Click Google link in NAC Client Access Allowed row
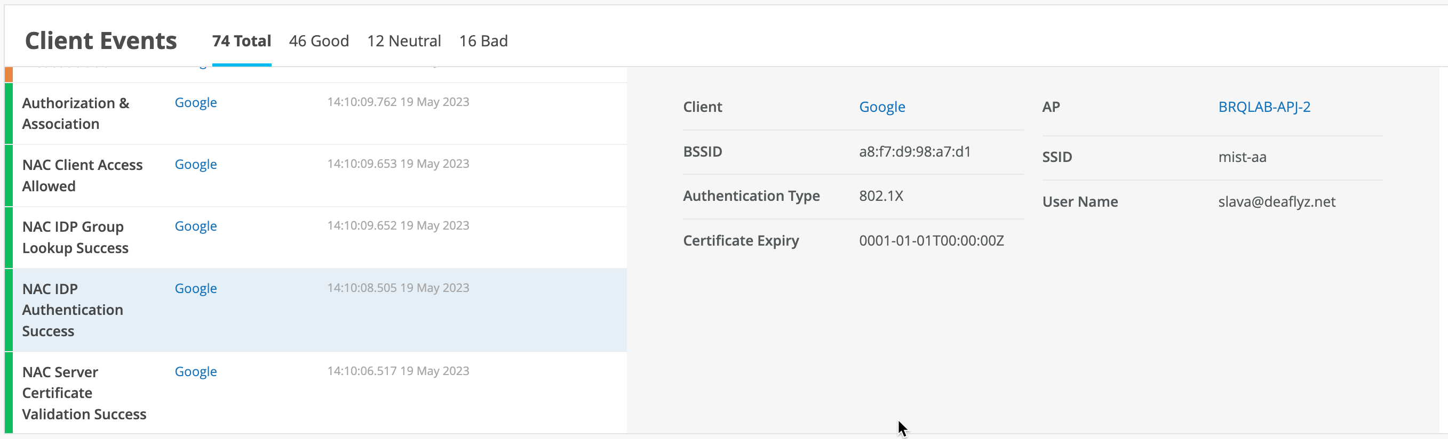Screen dimensions: 1448x439 pyautogui.click(x=196, y=165)
